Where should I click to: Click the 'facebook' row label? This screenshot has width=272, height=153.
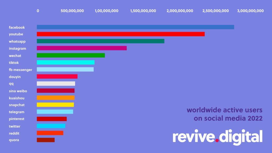(x=17, y=27)
